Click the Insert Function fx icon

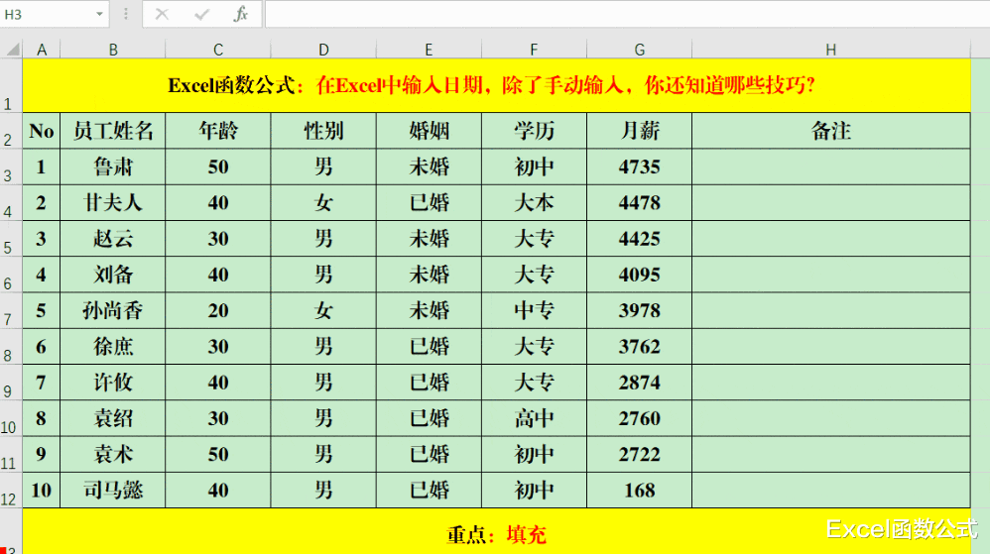240,14
